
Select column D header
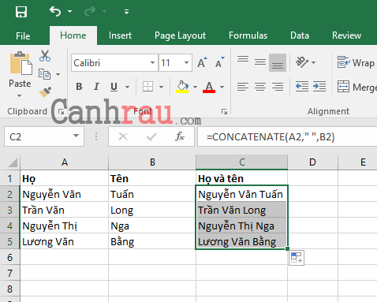tap(312, 162)
